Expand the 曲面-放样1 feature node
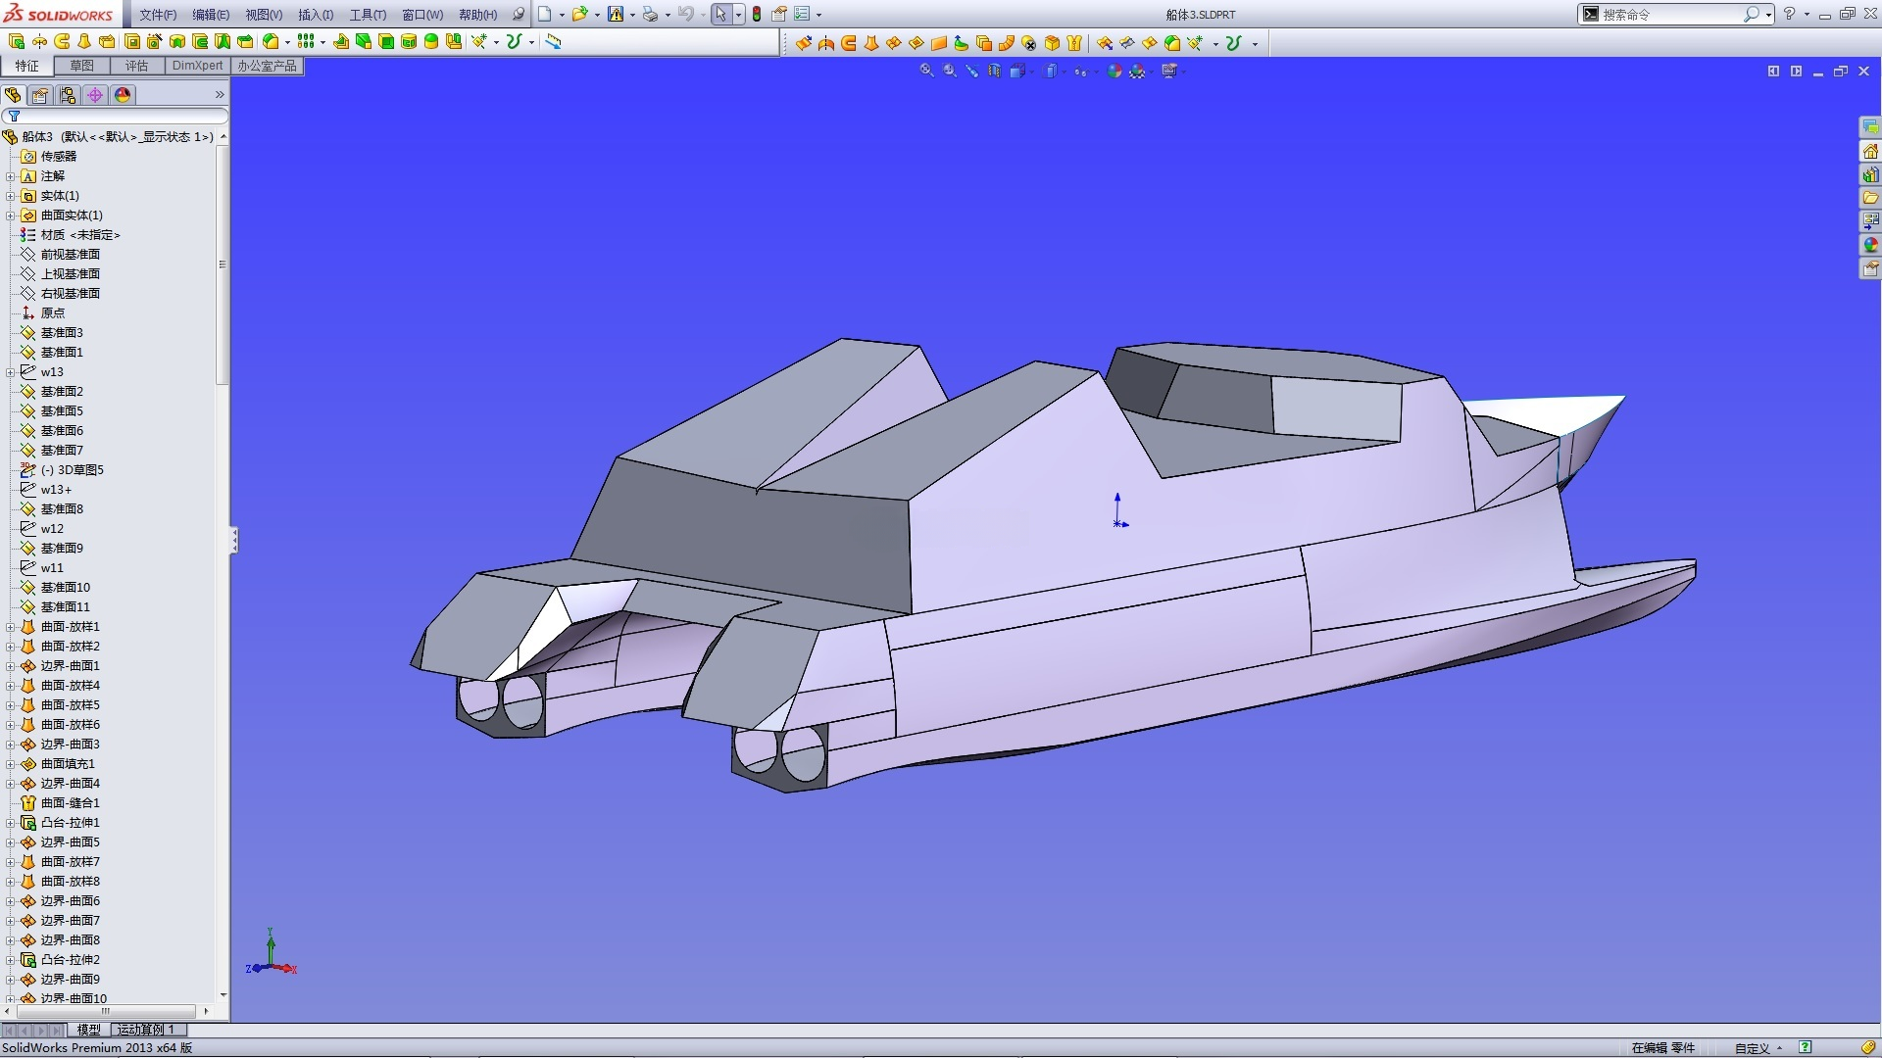This screenshot has height=1058, width=1882. coord(10,627)
